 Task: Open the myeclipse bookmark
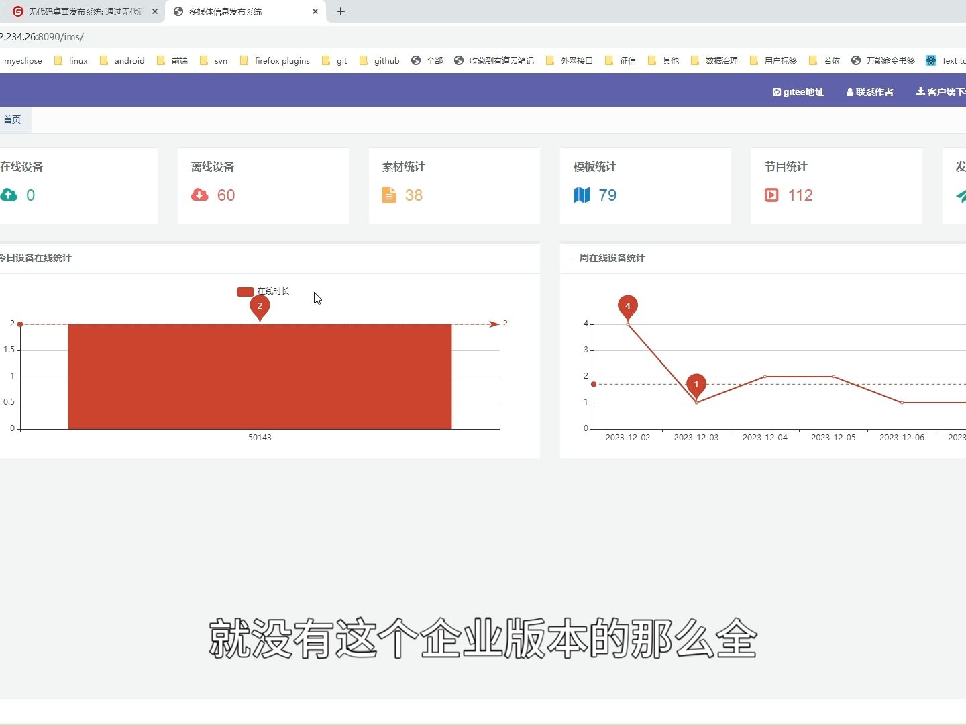[23, 60]
